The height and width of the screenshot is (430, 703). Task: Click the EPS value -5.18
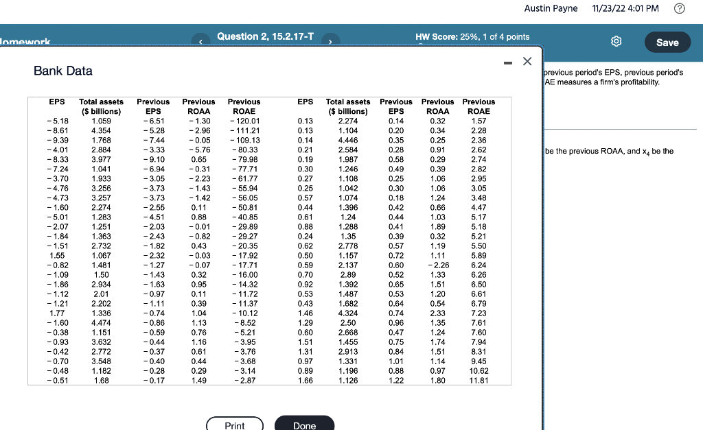pos(58,121)
